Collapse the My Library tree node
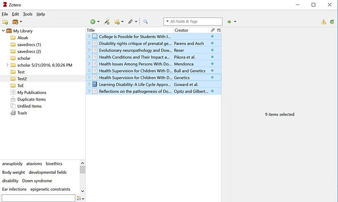Screen dimensions: 338x202 (3, 31)
